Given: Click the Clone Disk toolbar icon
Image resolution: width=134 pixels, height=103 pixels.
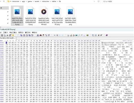Looking at the screenshot, I should 71,35.
